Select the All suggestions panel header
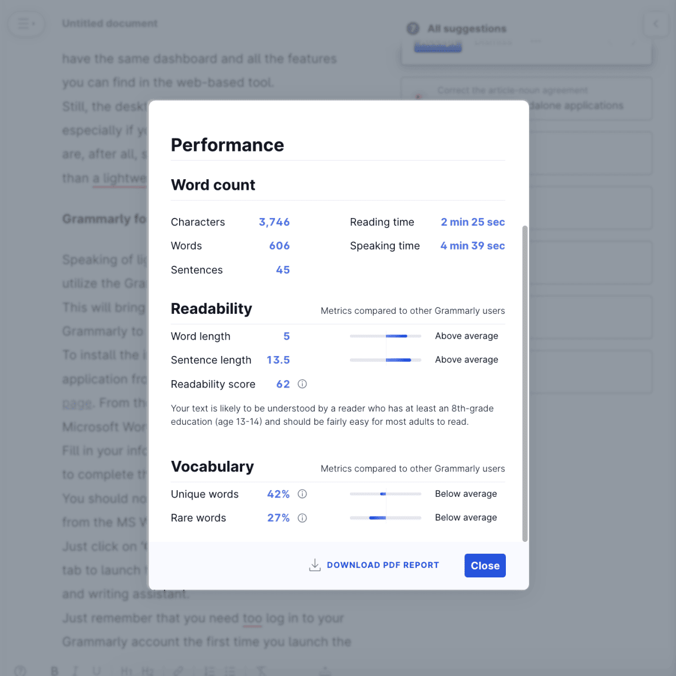This screenshot has height=676, width=676. click(466, 28)
